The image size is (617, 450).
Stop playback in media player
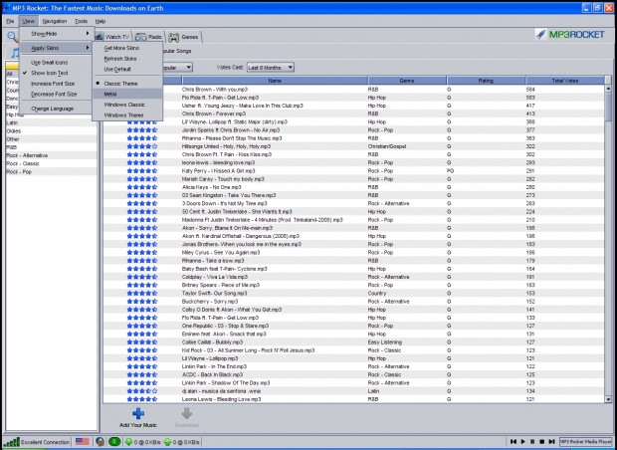pyautogui.click(x=541, y=442)
